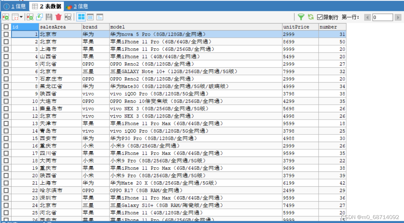
Task: Click the 哈尔滨市 sales area cell
Action: click(x=60, y=190)
